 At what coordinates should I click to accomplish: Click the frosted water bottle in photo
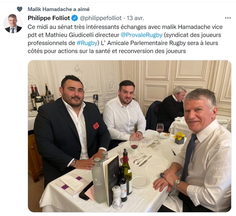[x=99, y=180]
